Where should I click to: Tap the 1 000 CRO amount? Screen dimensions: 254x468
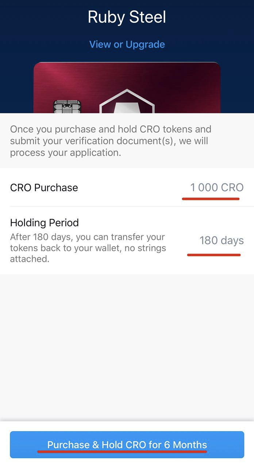[217, 188]
